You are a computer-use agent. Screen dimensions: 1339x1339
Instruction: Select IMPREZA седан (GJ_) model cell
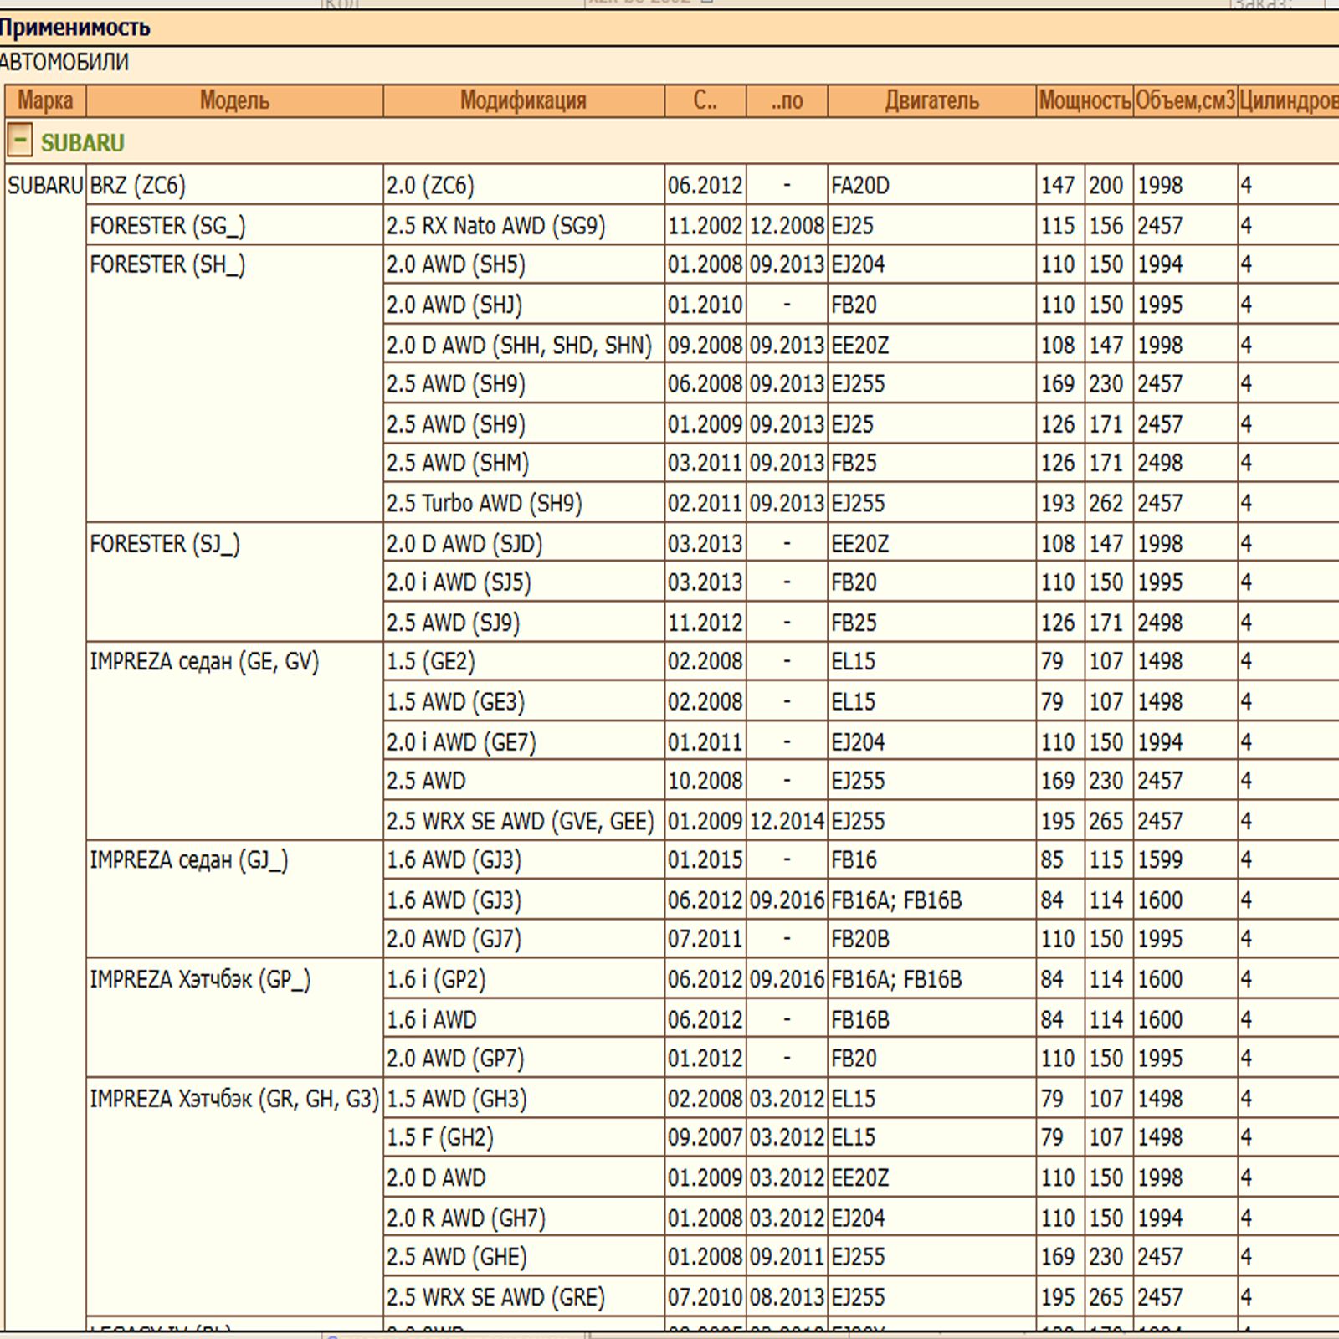[x=189, y=860]
